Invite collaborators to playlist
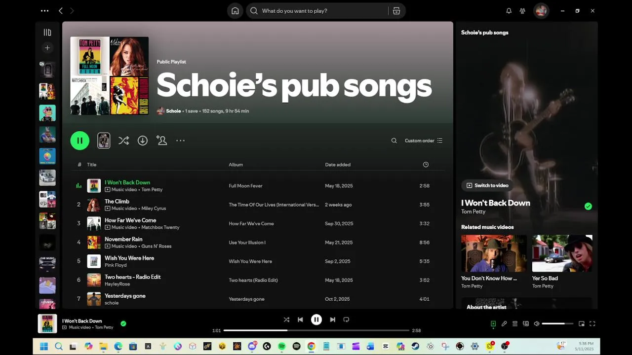Viewport: 632px width, 355px height. pos(161,141)
